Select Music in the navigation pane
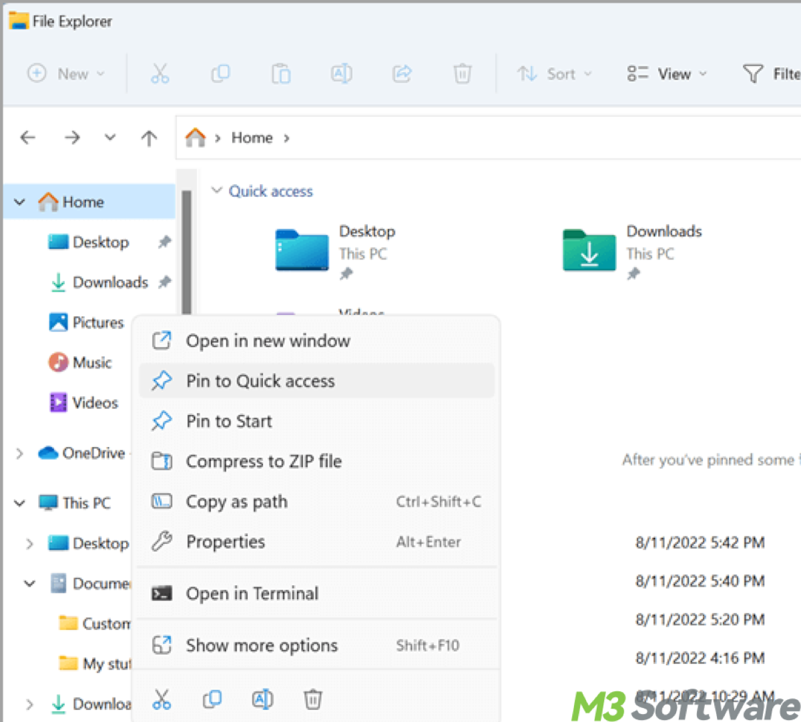801x722 pixels. 80,362
